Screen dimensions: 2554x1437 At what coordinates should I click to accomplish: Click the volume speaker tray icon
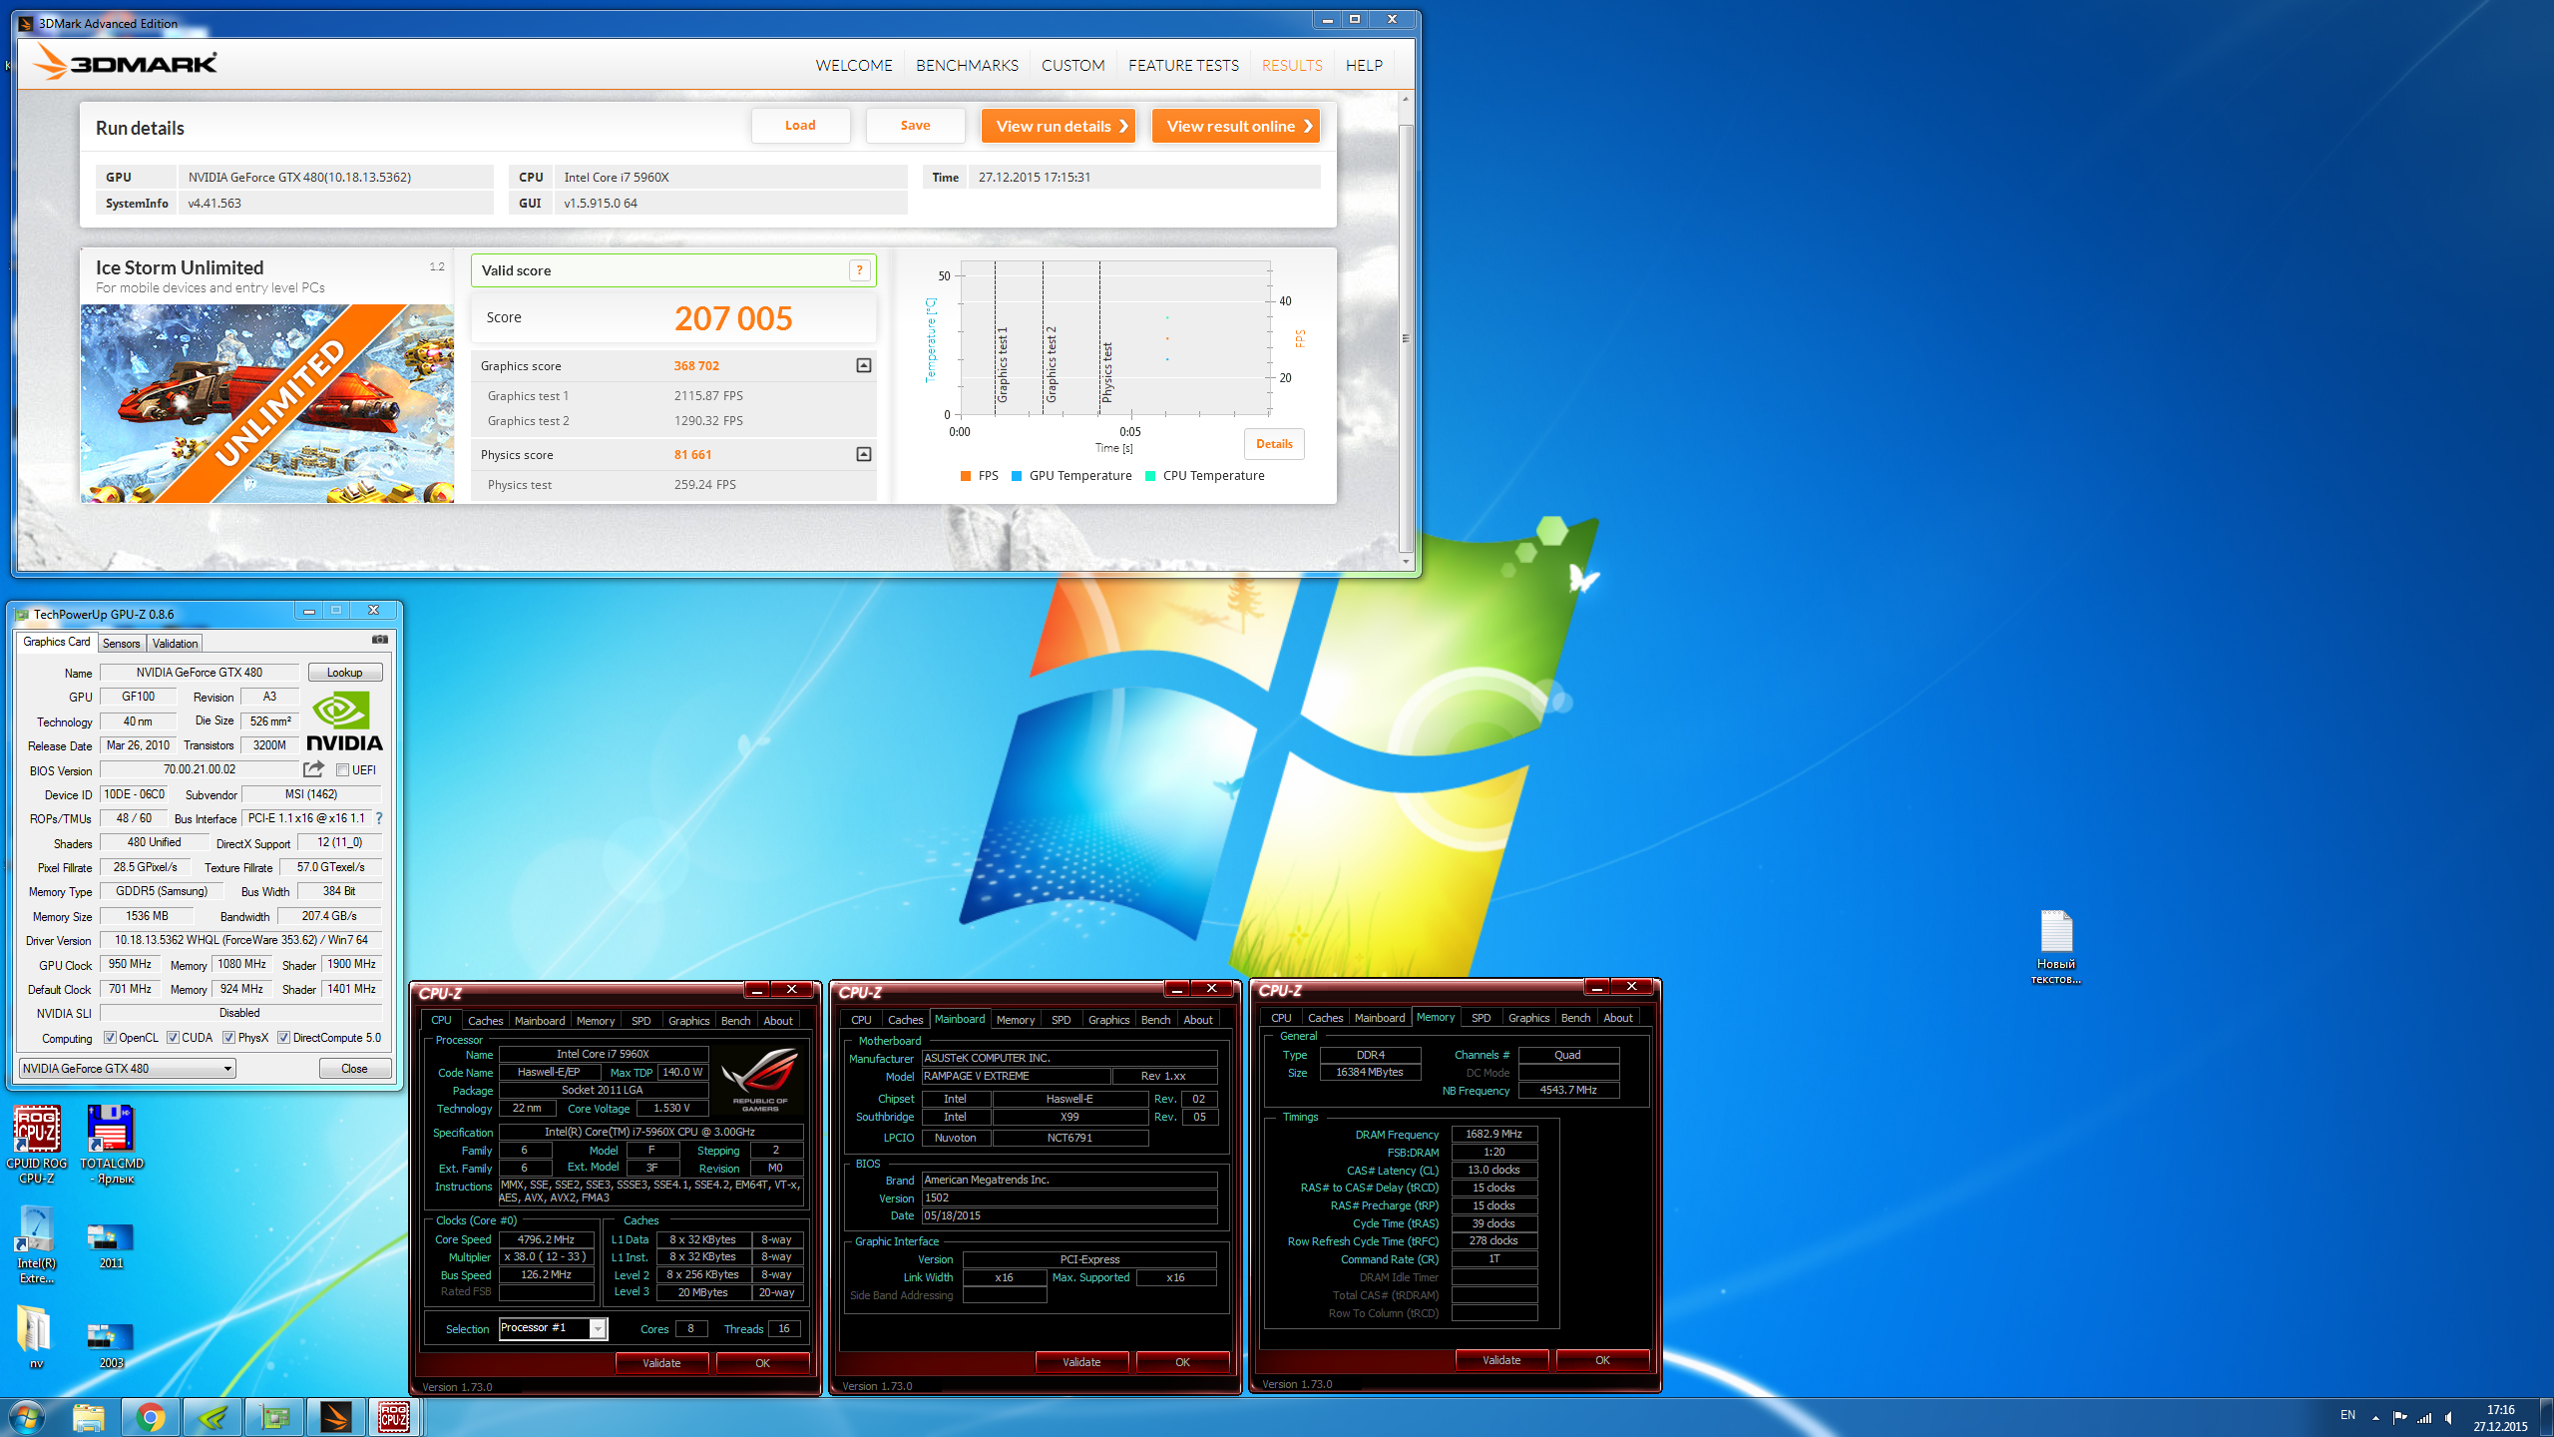pyautogui.click(x=2449, y=1417)
